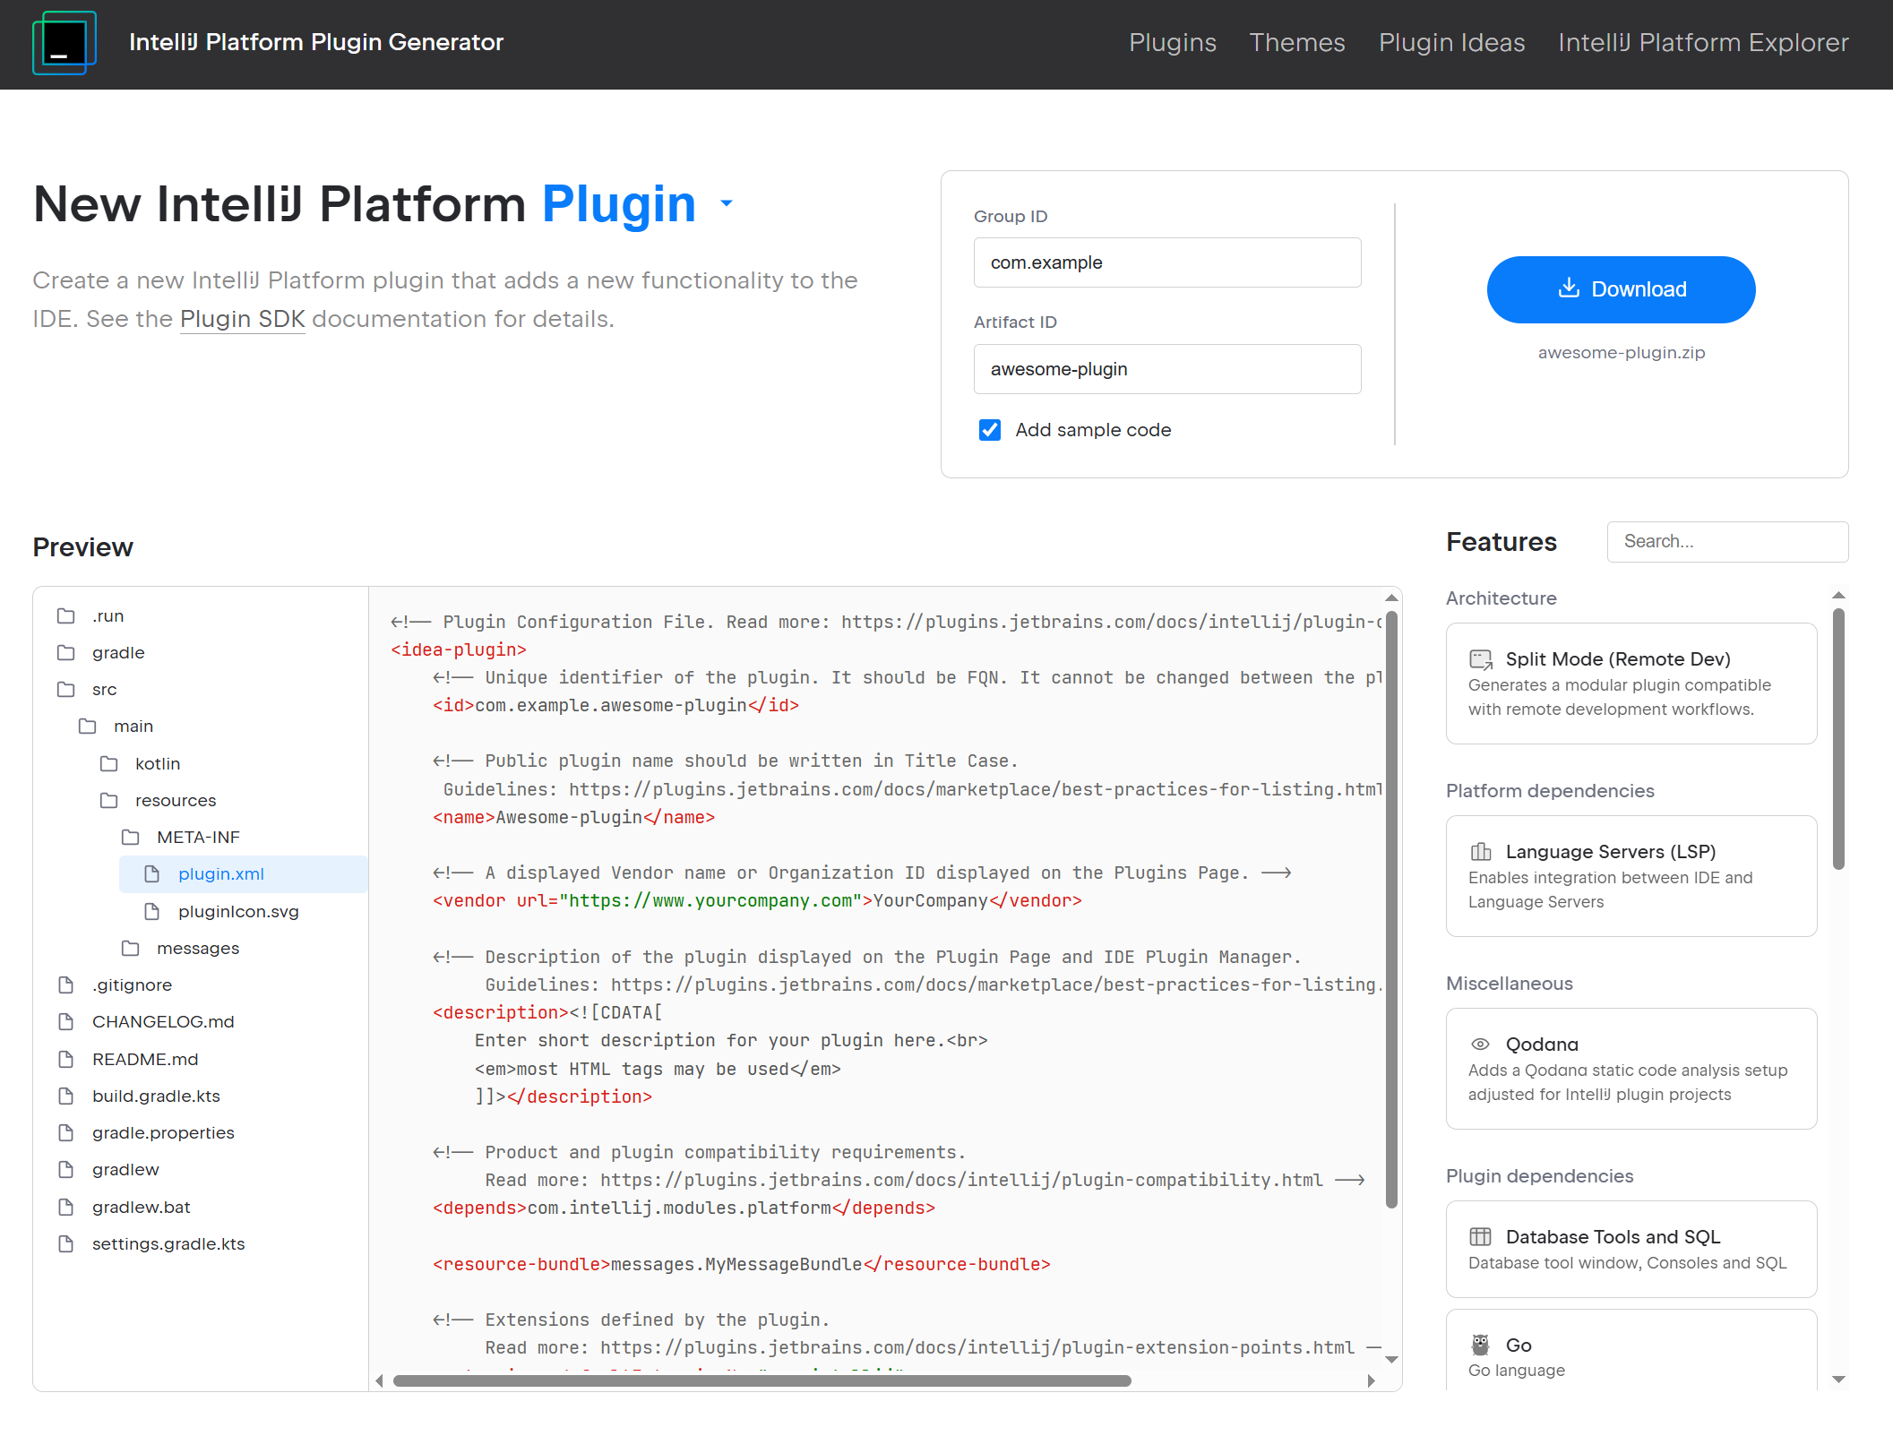Click the gradle folder icon
Screen dimensions: 1893x1436
[x=66, y=653]
